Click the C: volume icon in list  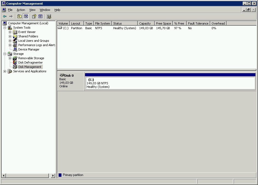pos(60,28)
